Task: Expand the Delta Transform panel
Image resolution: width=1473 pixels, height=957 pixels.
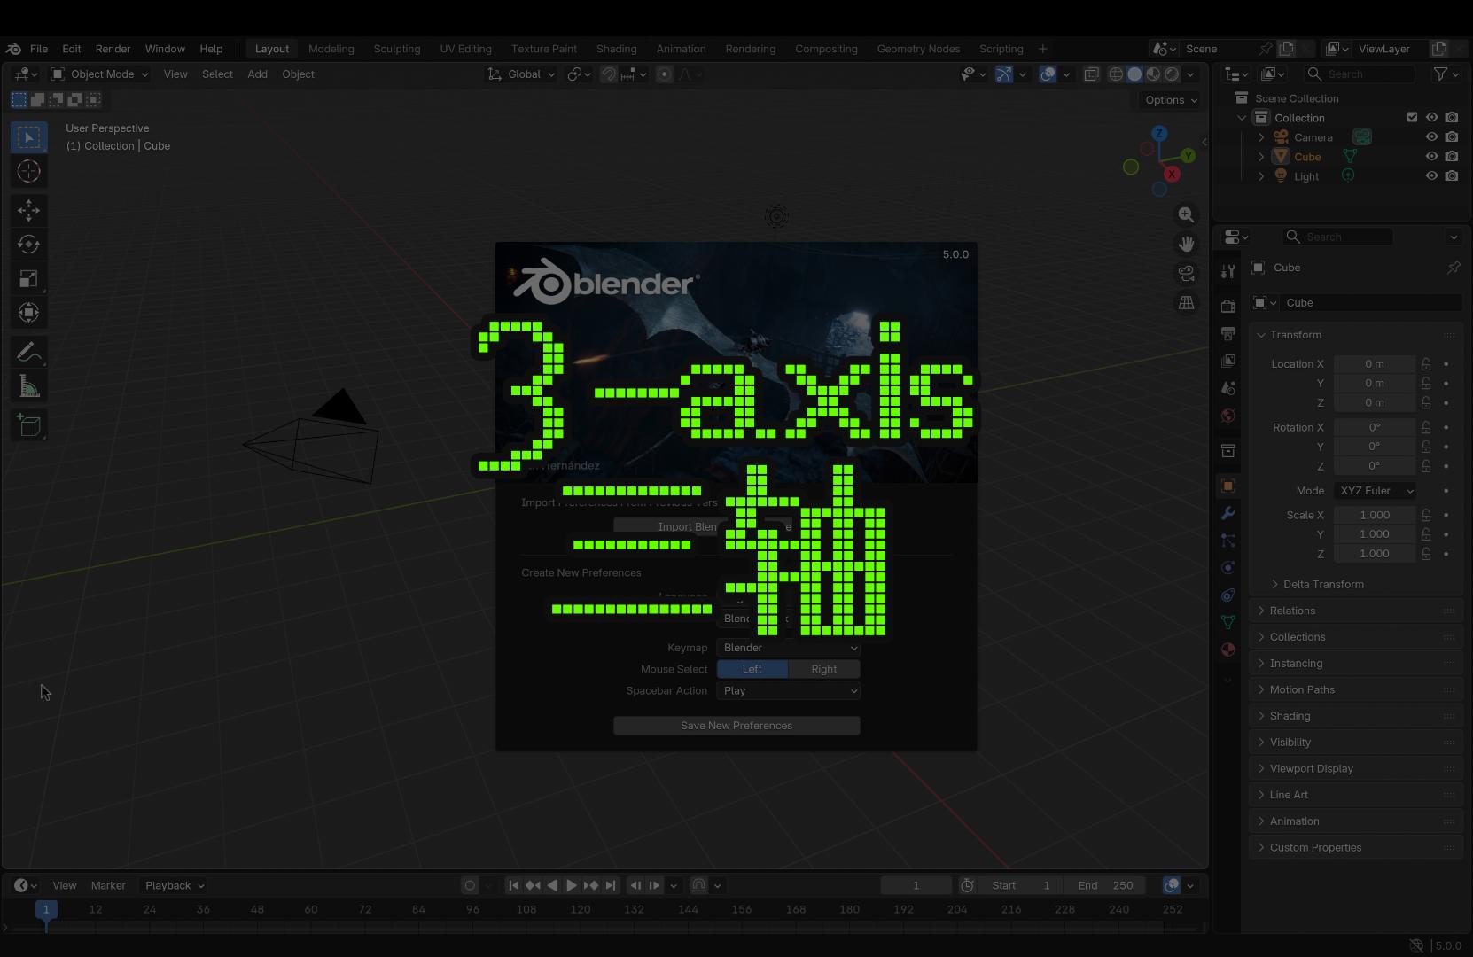Action: pos(1323,585)
